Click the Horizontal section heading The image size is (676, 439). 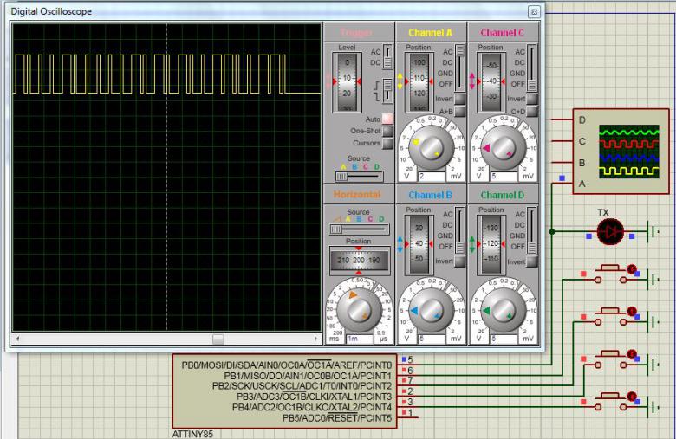pyautogui.click(x=357, y=195)
